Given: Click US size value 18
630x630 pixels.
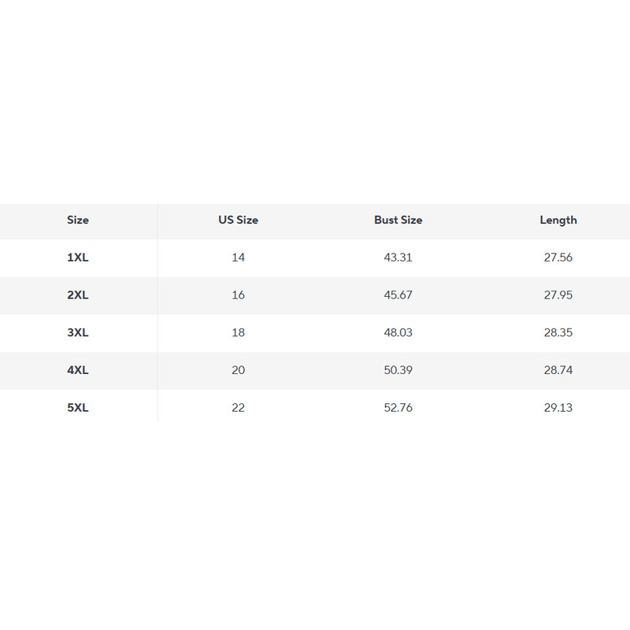Looking at the screenshot, I should pyautogui.click(x=239, y=332).
